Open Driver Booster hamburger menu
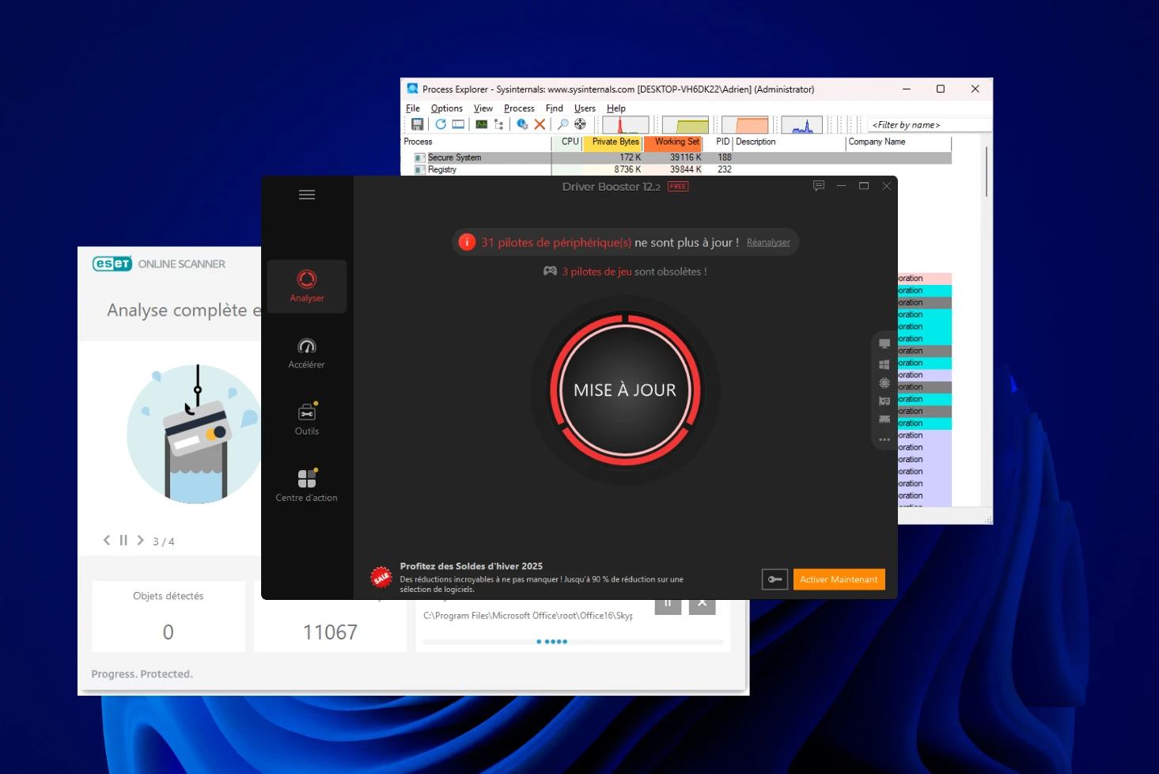 (x=307, y=195)
